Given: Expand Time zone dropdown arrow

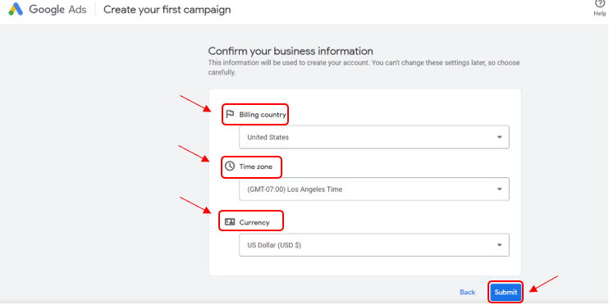Looking at the screenshot, I should coord(500,189).
